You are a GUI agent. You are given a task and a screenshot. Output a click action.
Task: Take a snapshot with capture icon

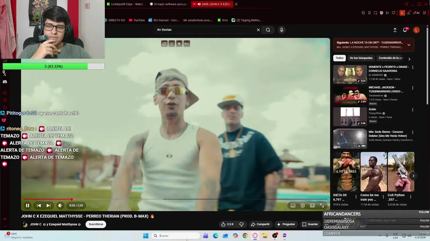(x=375, y=13)
